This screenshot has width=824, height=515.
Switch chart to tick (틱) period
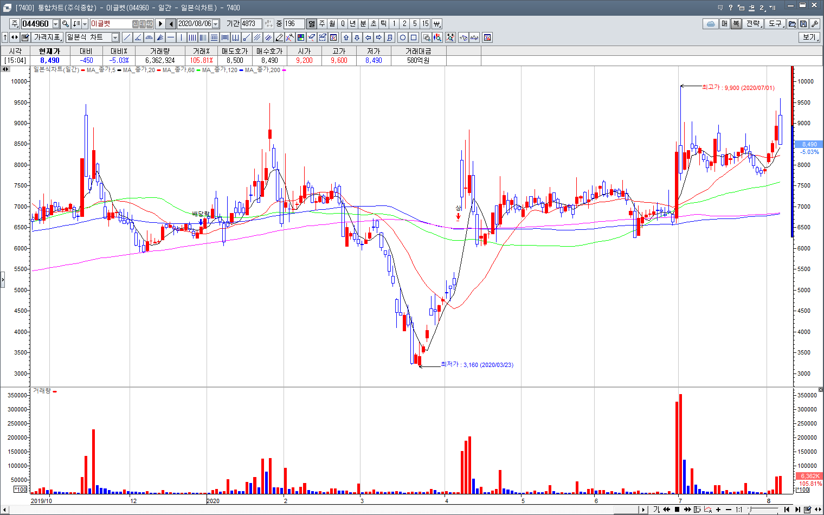click(x=384, y=24)
